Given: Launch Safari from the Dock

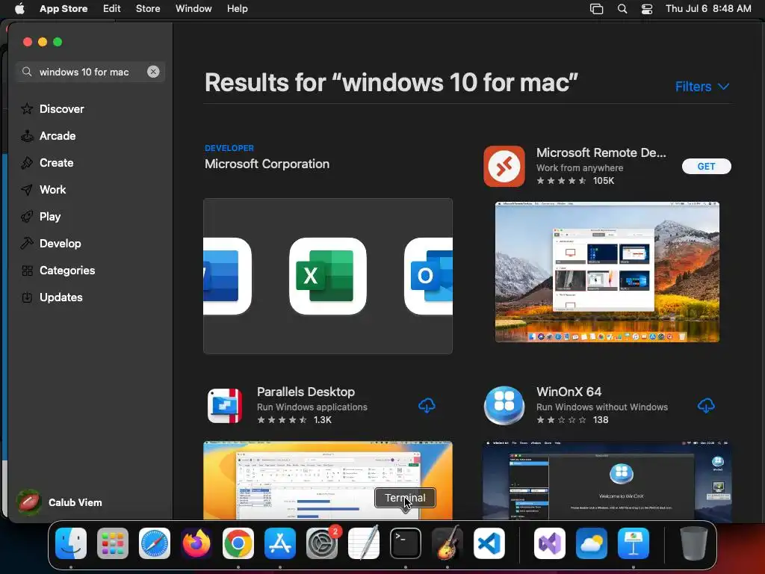Looking at the screenshot, I should tap(155, 543).
